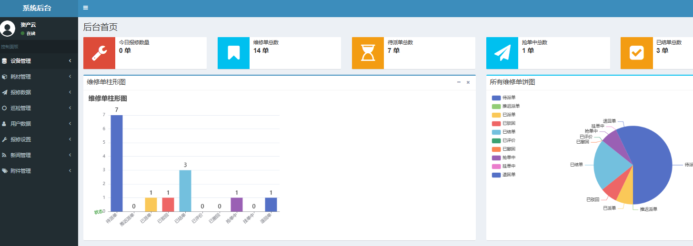Toggle the sidebar with the hamburger icon

pos(85,8)
